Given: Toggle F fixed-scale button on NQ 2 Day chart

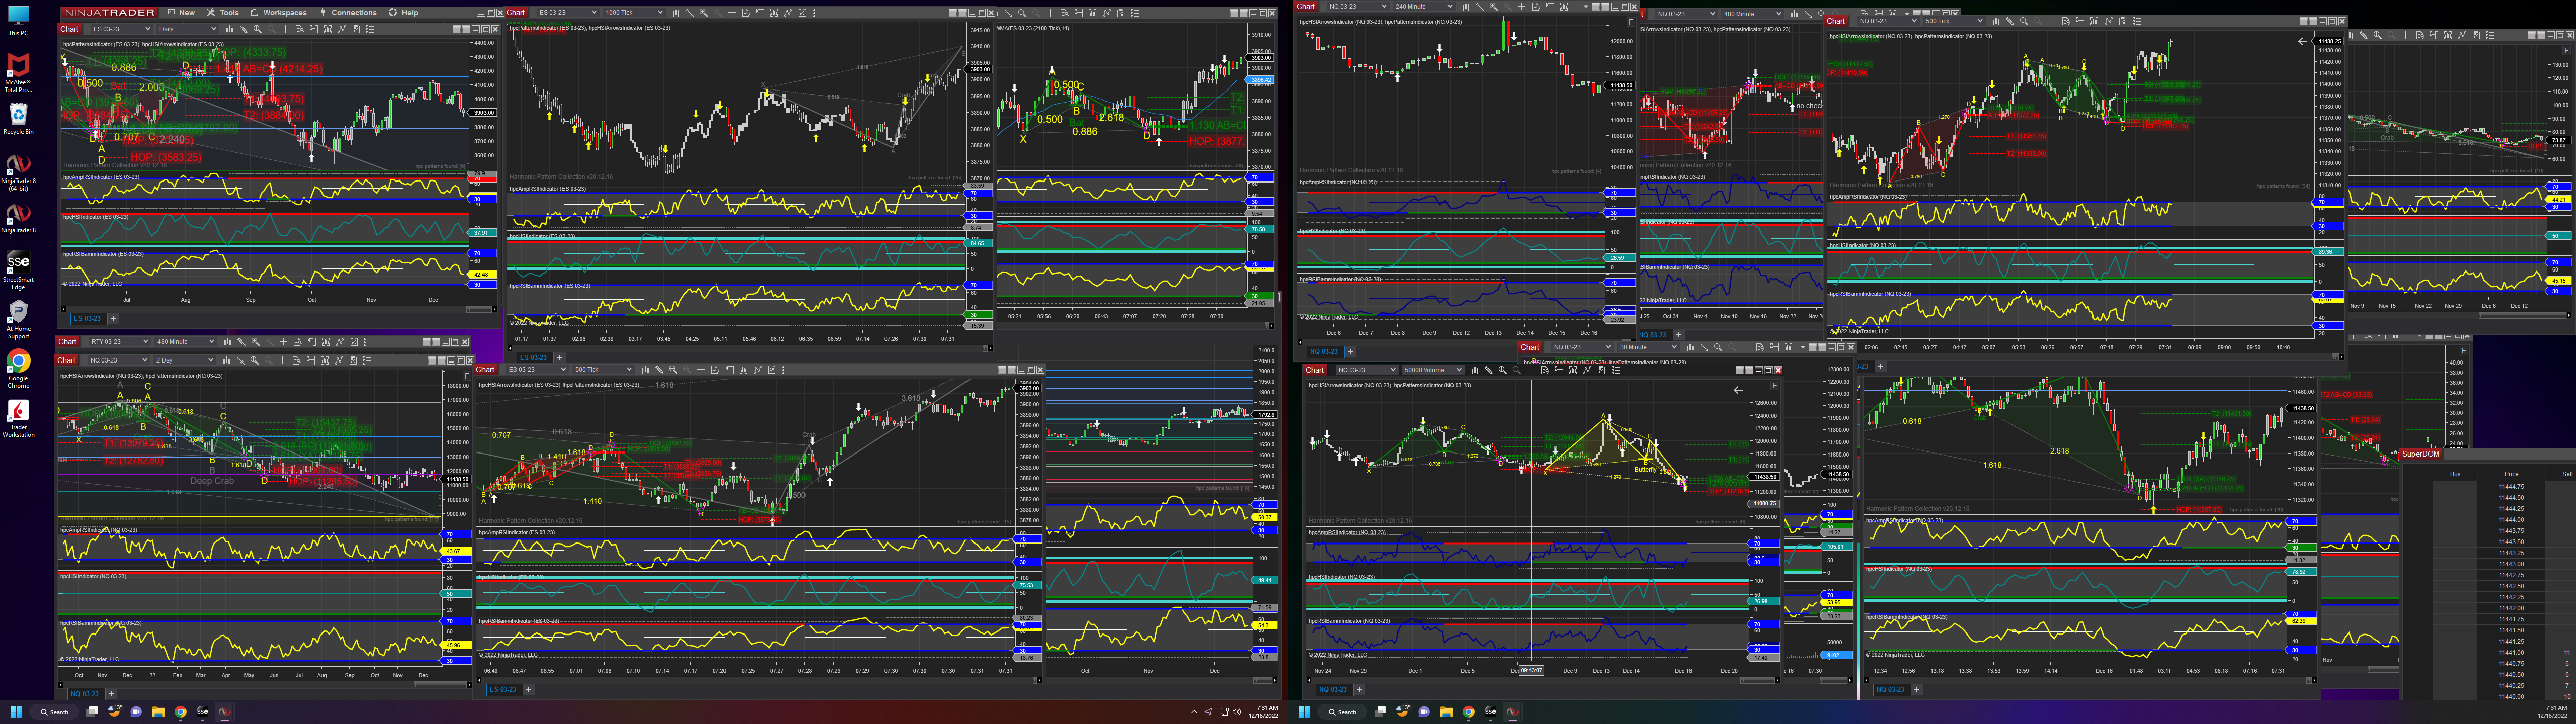Looking at the screenshot, I should (x=467, y=376).
